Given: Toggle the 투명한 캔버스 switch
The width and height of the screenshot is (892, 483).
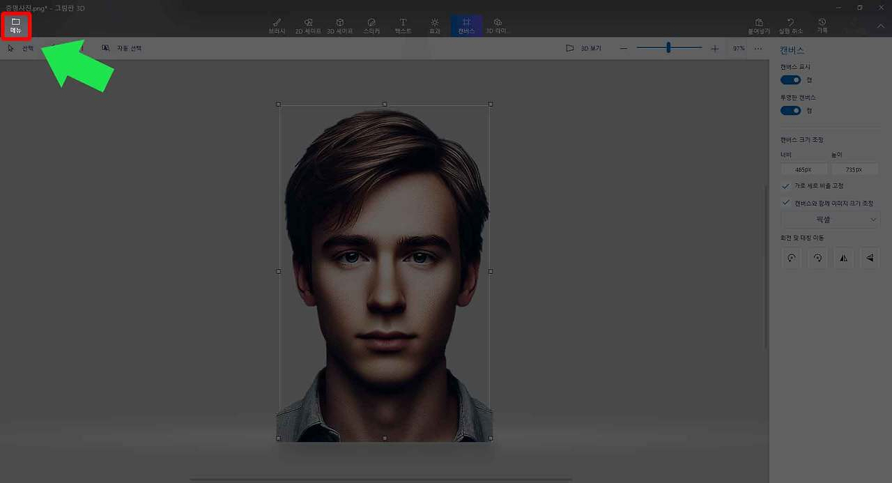Looking at the screenshot, I should tap(790, 111).
